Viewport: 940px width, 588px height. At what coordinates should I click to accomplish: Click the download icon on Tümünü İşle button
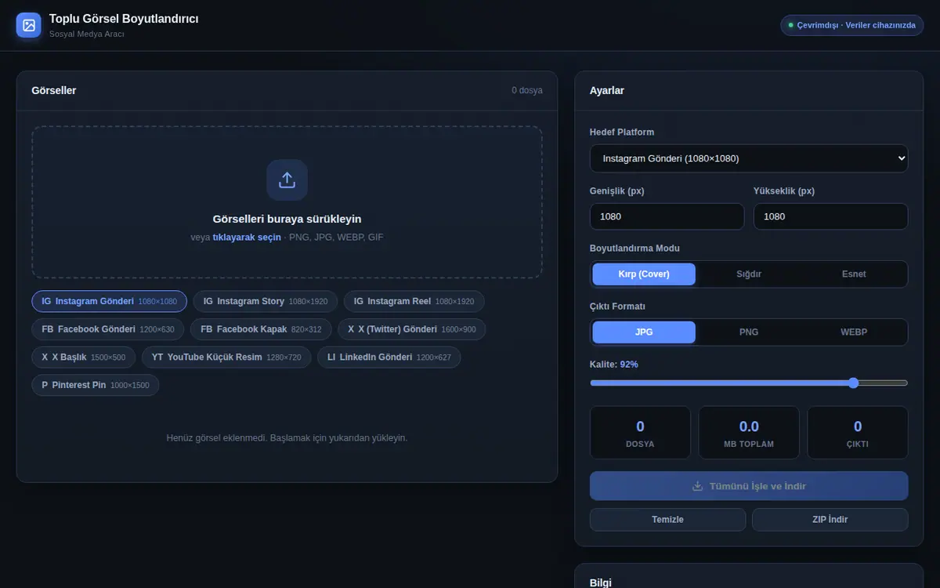pyautogui.click(x=697, y=486)
